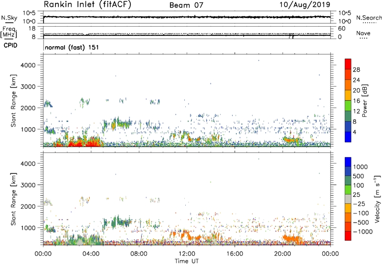Click the 'N.Search' legend label
Image resolution: width=382 pixels, height=264 pixels.
369,18
